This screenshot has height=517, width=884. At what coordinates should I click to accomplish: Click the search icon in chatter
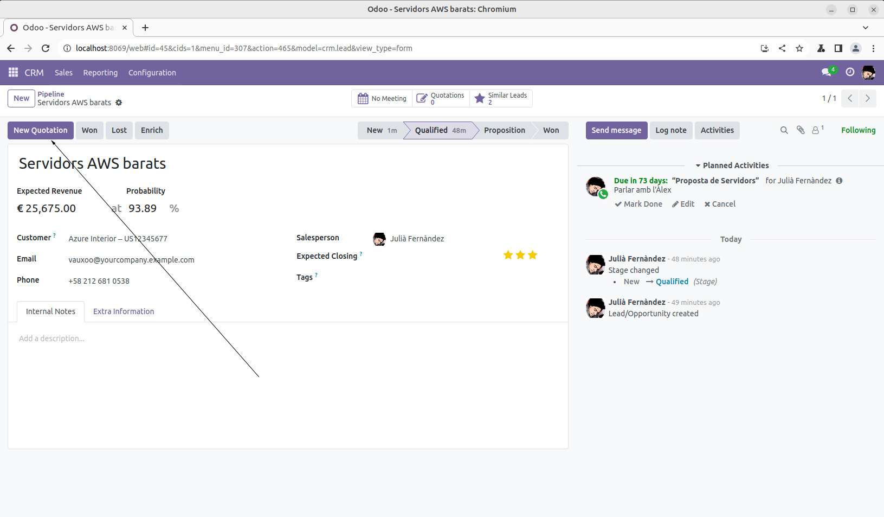pos(784,130)
